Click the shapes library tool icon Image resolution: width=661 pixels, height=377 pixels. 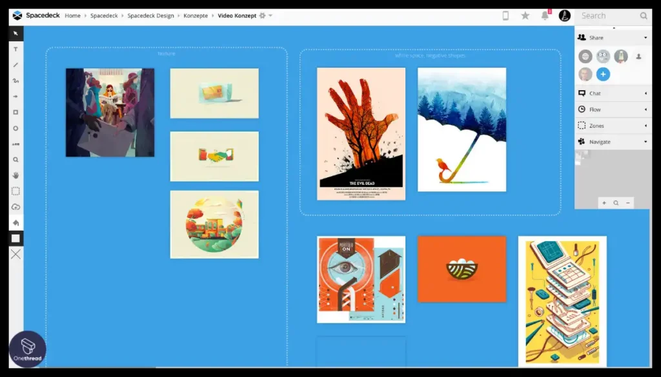15,144
